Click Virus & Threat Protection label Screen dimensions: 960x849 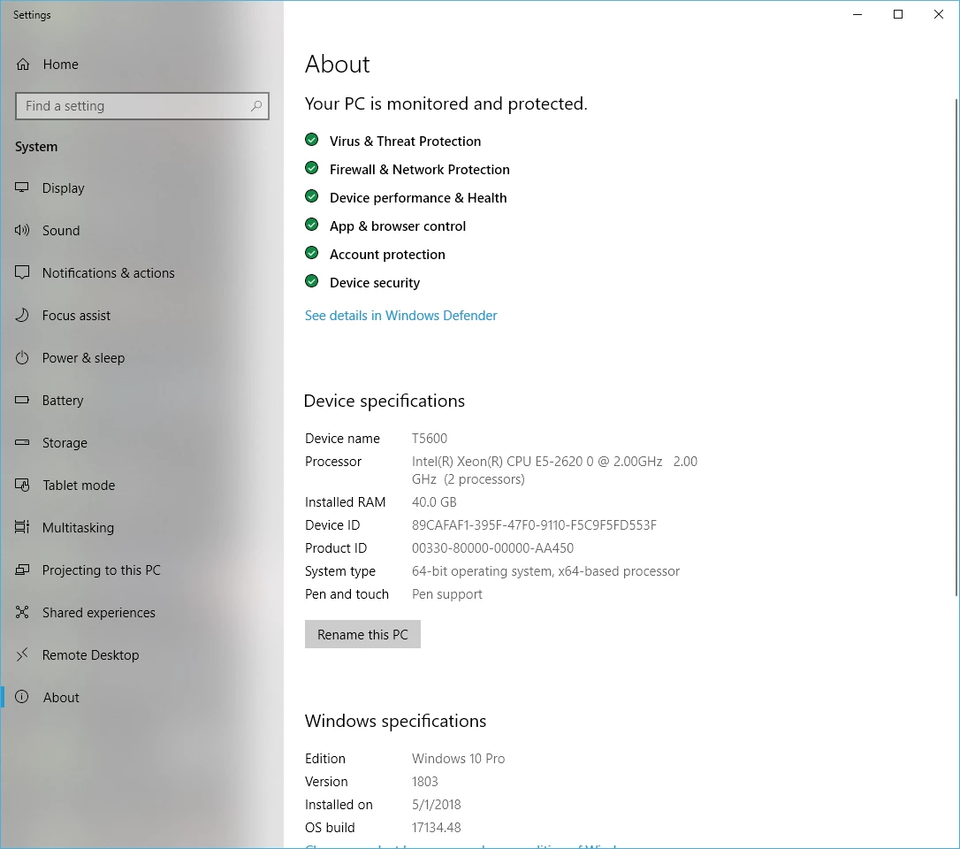coord(406,141)
